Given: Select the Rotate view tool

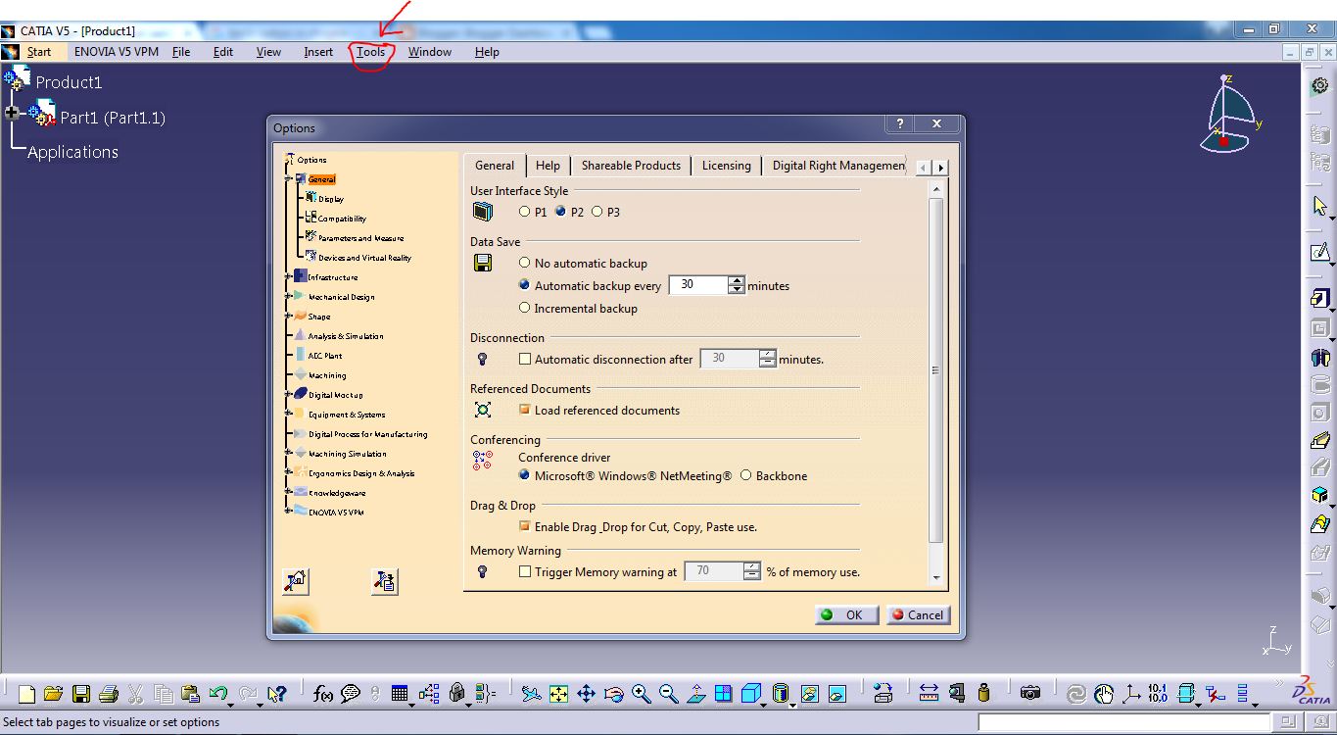Looking at the screenshot, I should (612, 693).
